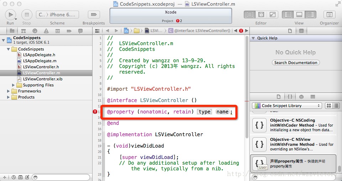Show the Search navigator
This screenshot has width=342, height=181.
[35, 31]
